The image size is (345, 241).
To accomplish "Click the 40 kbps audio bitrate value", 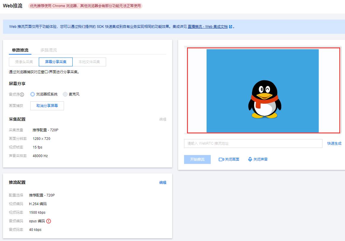I will coord(35,229).
